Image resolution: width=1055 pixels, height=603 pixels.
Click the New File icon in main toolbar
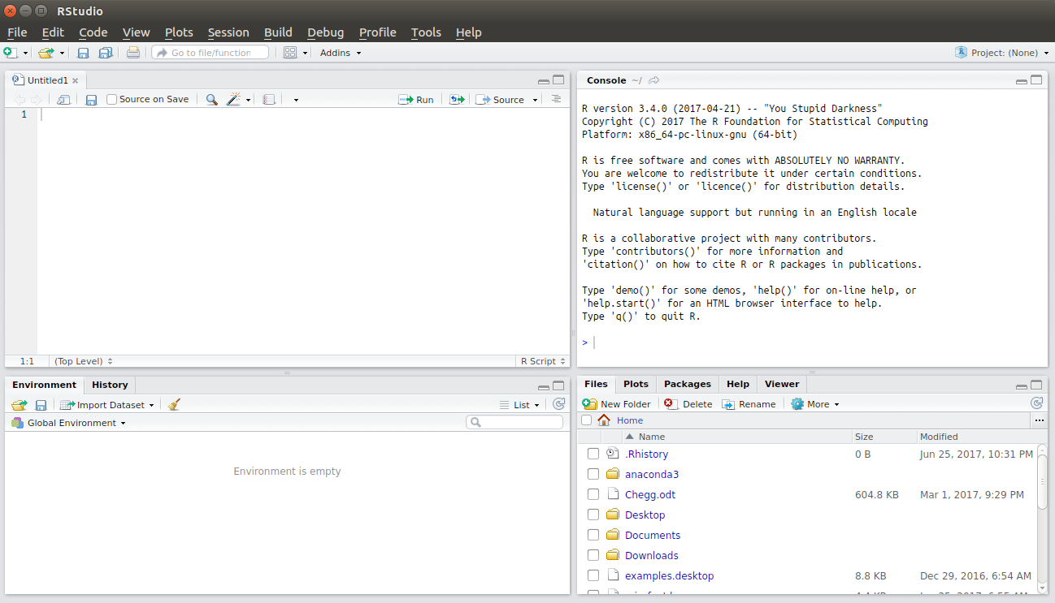point(10,53)
